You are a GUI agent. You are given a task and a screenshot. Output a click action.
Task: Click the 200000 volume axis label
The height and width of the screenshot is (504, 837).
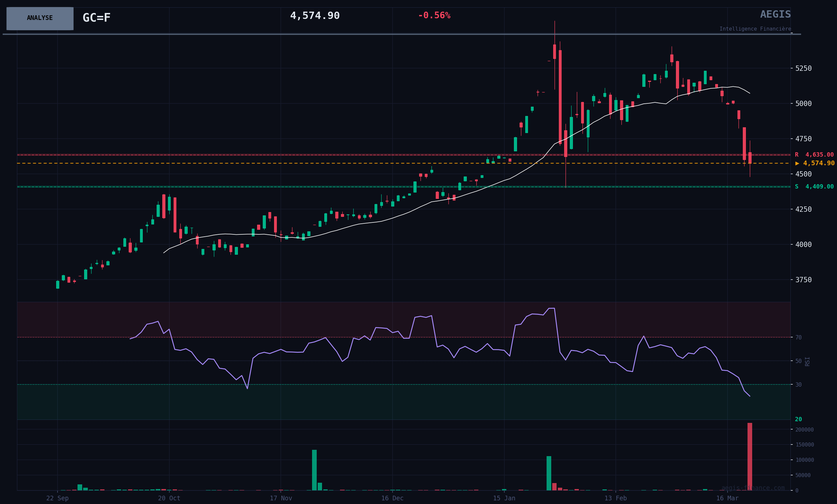804,430
